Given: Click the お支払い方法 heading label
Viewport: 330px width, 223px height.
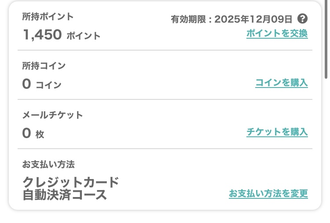Looking at the screenshot, I should click(x=48, y=165).
